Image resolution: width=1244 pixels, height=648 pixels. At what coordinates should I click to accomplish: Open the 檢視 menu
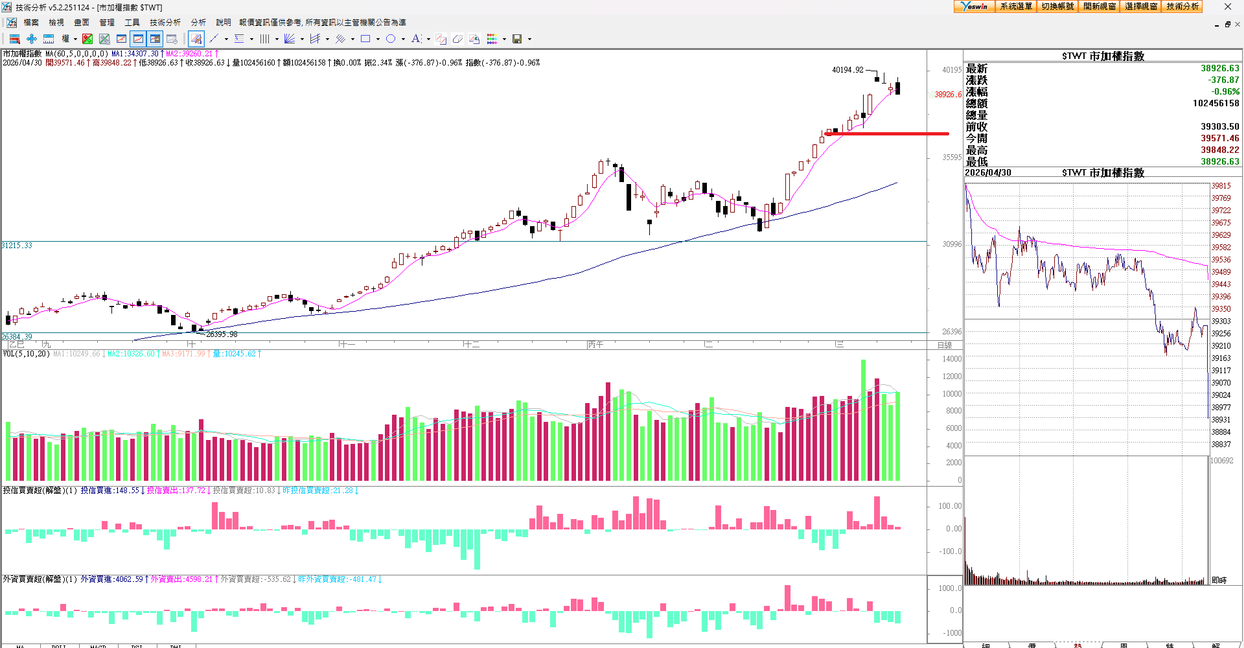coord(56,23)
